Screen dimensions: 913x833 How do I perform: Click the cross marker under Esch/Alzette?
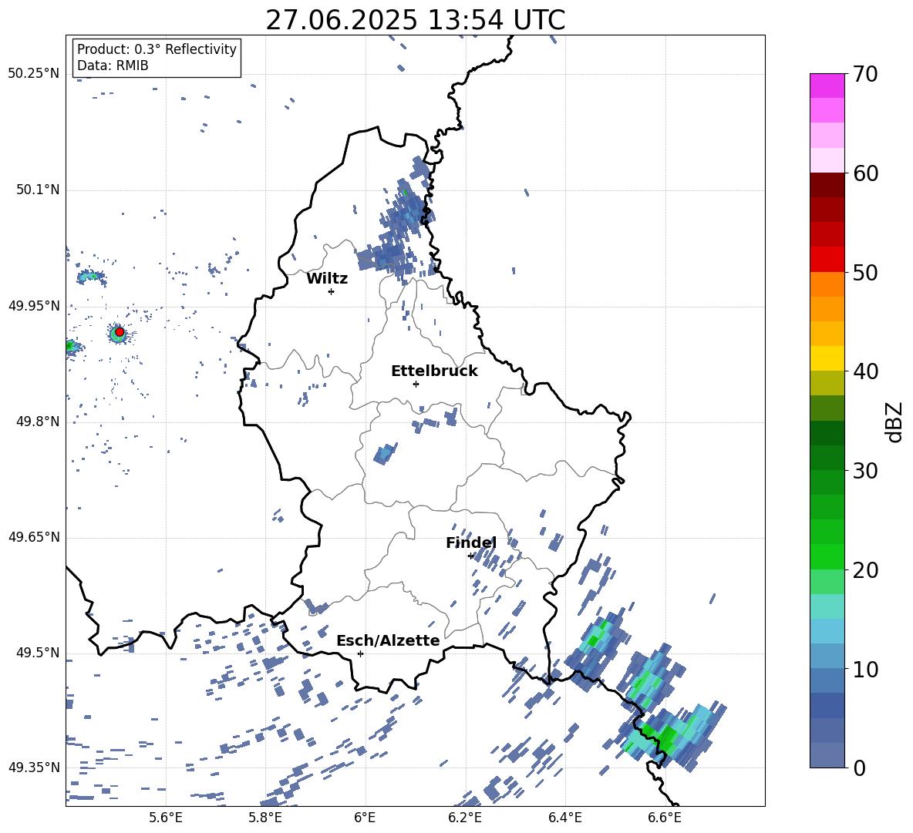(x=360, y=653)
